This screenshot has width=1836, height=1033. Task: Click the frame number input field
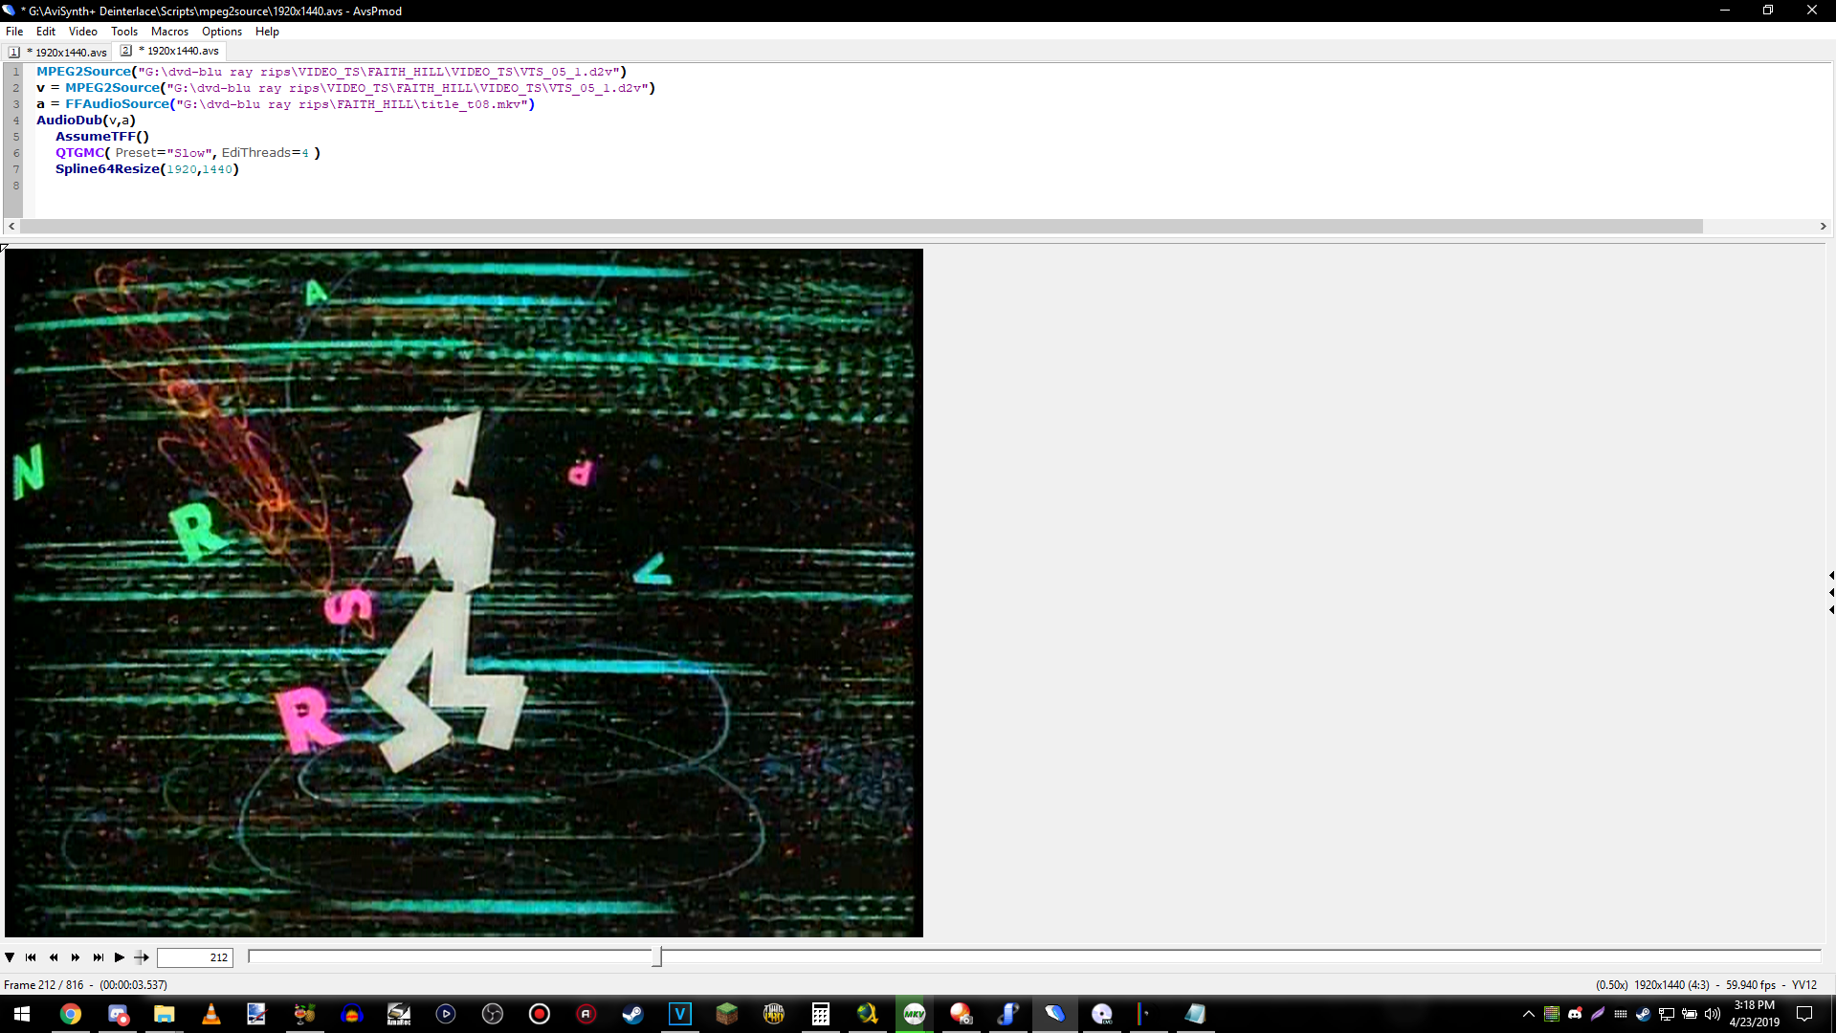[x=195, y=957]
